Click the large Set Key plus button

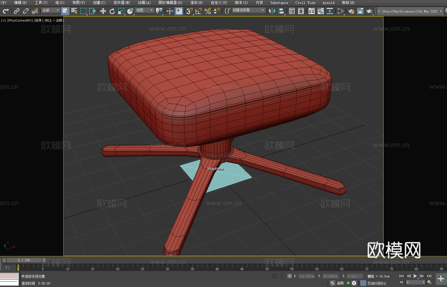pyautogui.click(x=441, y=279)
